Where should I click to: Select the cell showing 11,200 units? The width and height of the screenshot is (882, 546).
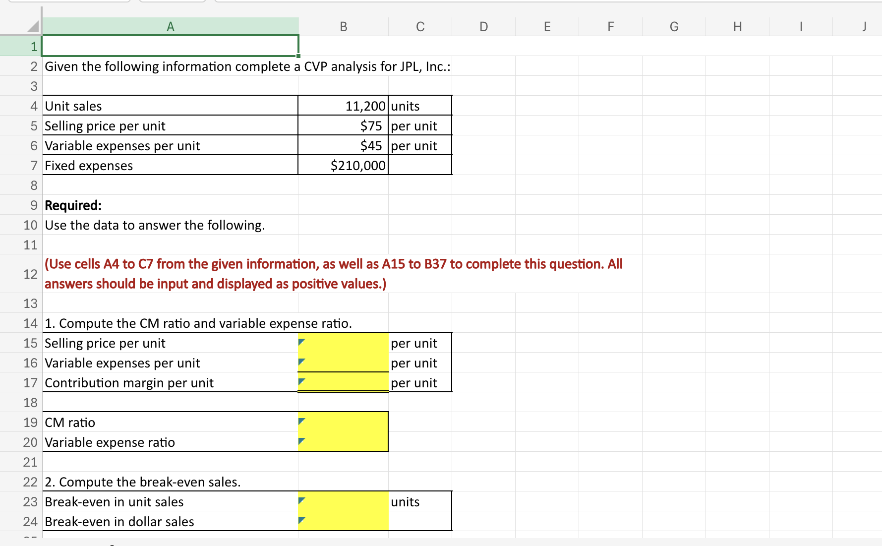point(343,106)
